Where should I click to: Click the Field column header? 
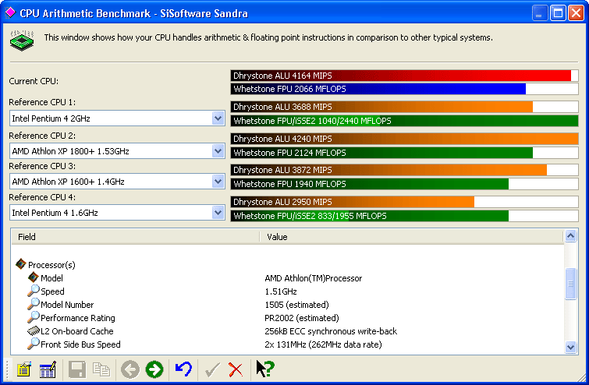(x=135, y=237)
